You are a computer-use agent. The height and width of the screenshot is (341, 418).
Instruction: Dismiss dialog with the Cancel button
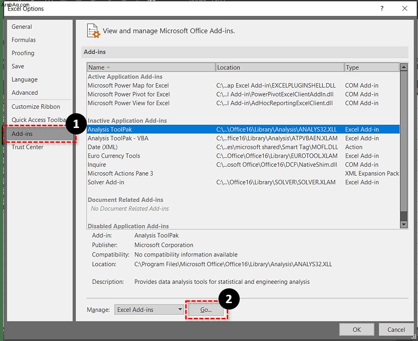[396, 329]
